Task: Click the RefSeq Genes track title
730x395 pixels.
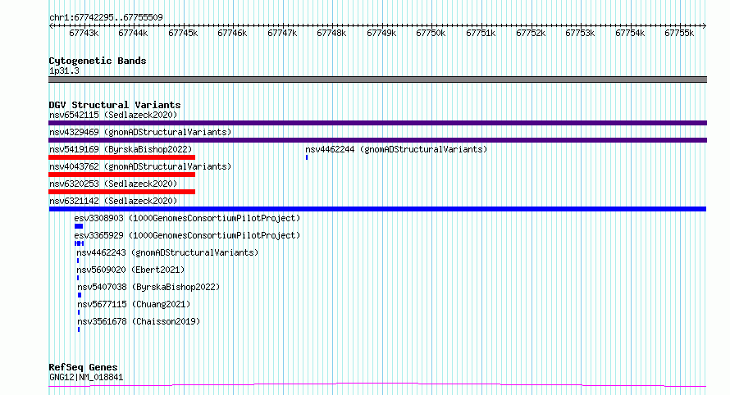Action: click(x=83, y=368)
